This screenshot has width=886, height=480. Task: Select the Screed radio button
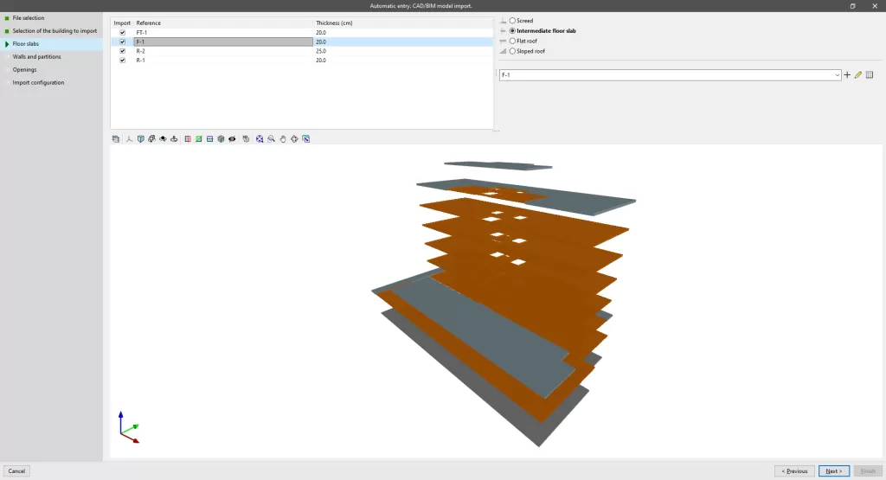tap(513, 20)
